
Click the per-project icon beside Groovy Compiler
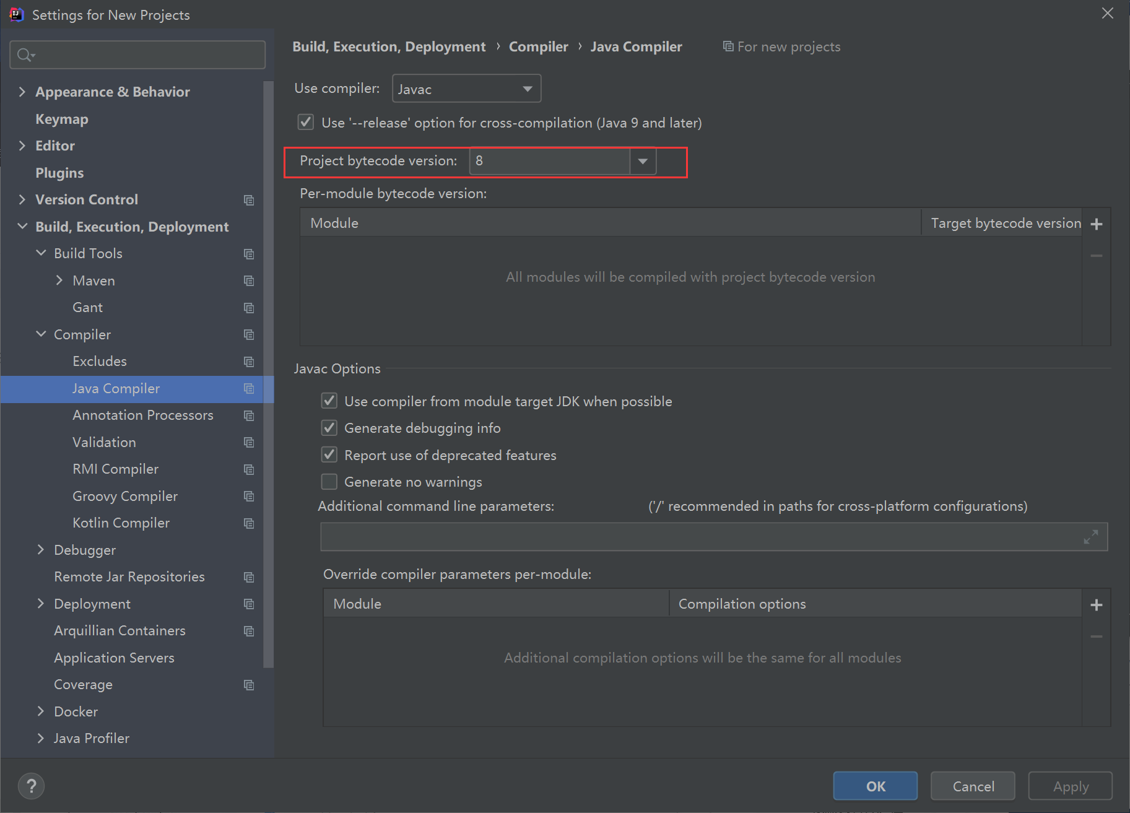point(249,497)
